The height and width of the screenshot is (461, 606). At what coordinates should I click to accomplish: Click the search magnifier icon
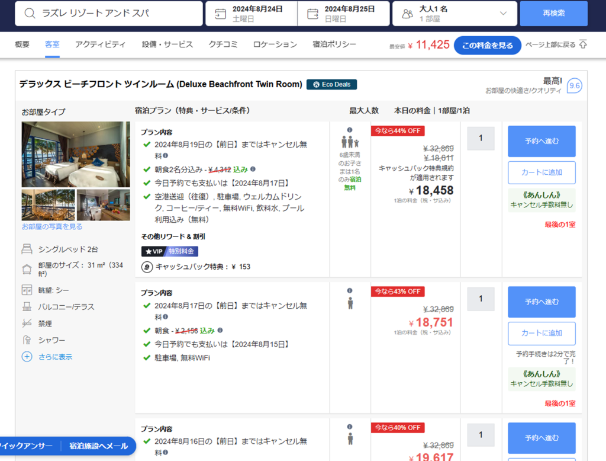(x=30, y=13)
